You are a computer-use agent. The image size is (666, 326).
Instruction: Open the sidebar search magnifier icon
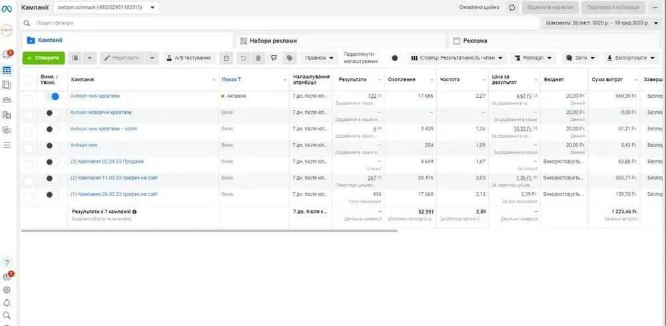[7, 315]
